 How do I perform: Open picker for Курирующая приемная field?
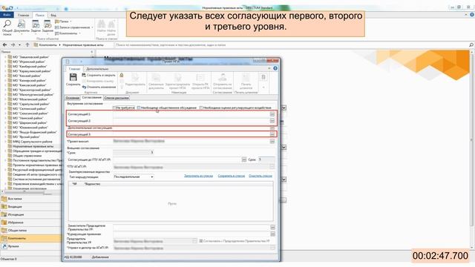(x=272, y=234)
